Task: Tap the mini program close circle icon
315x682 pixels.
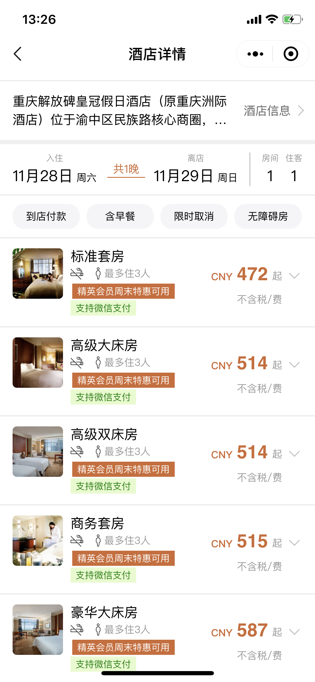Action: click(x=291, y=54)
